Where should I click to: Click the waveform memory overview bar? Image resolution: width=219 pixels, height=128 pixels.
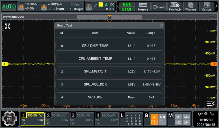click(109, 17)
